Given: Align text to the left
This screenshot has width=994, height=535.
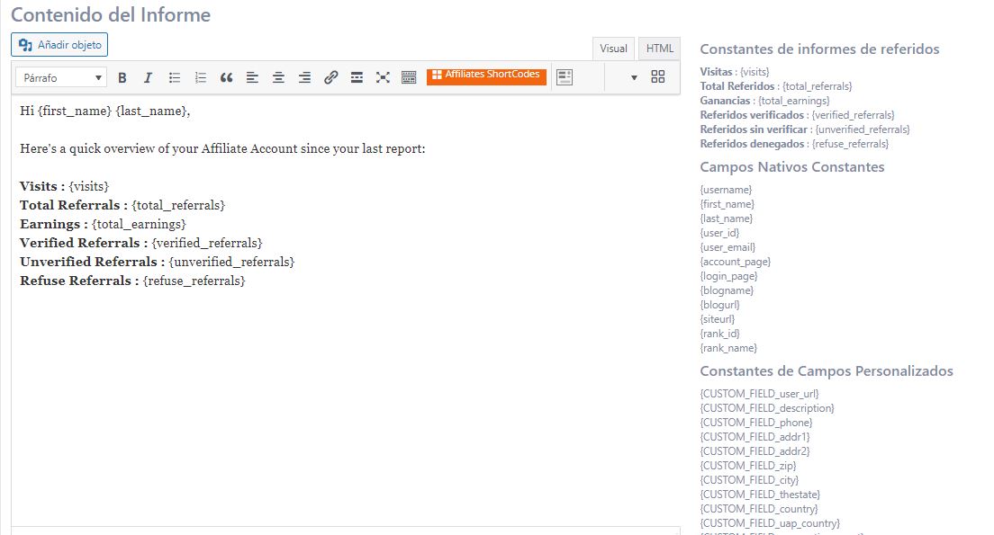Looking at the screenshot, I should 252,78.
